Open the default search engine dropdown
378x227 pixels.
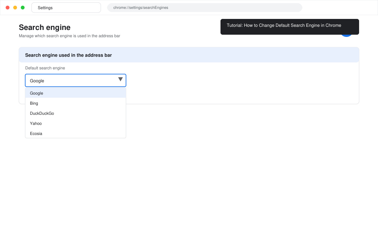coord(76,80)
